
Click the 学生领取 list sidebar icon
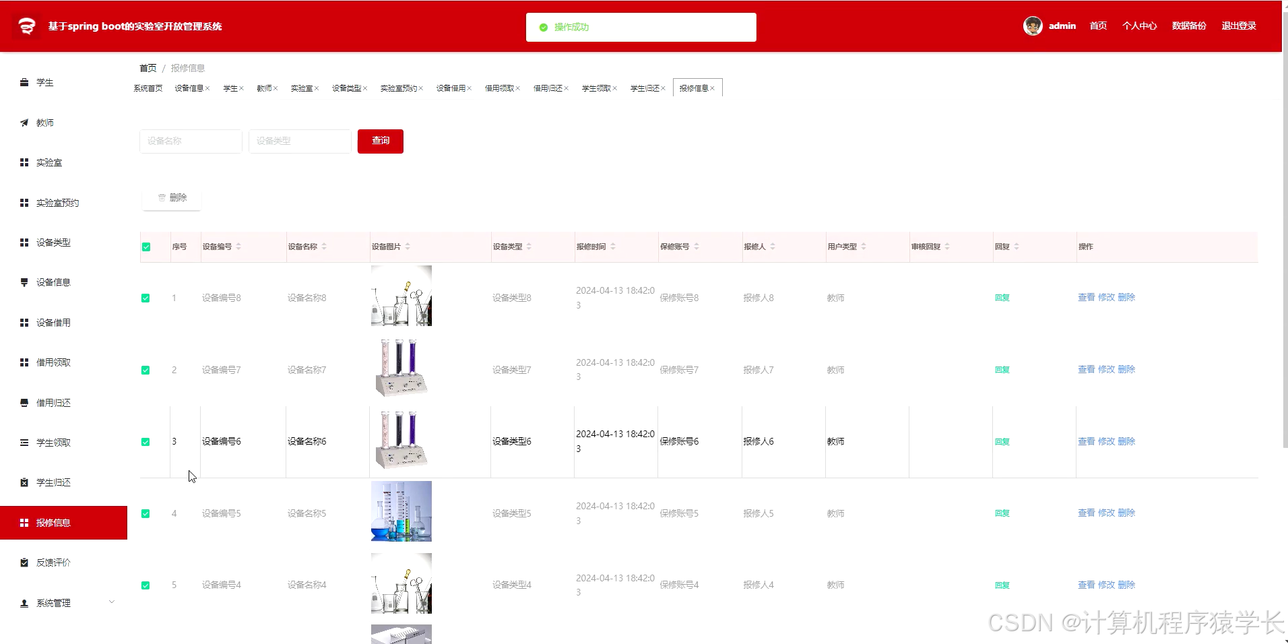point(24,443)
